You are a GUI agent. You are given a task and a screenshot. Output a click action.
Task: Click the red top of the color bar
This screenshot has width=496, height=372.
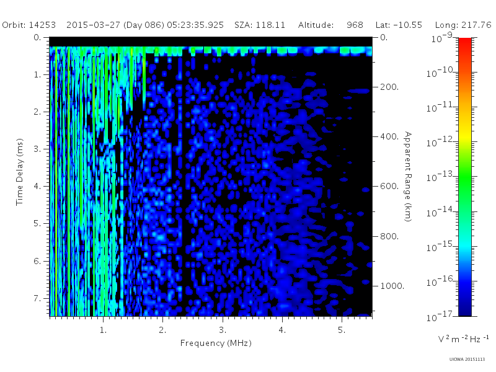tap(464, 43)
